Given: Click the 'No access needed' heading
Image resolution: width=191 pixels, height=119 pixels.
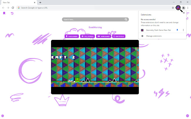Looking at the screenshot, I should click(x=148, y=19).
